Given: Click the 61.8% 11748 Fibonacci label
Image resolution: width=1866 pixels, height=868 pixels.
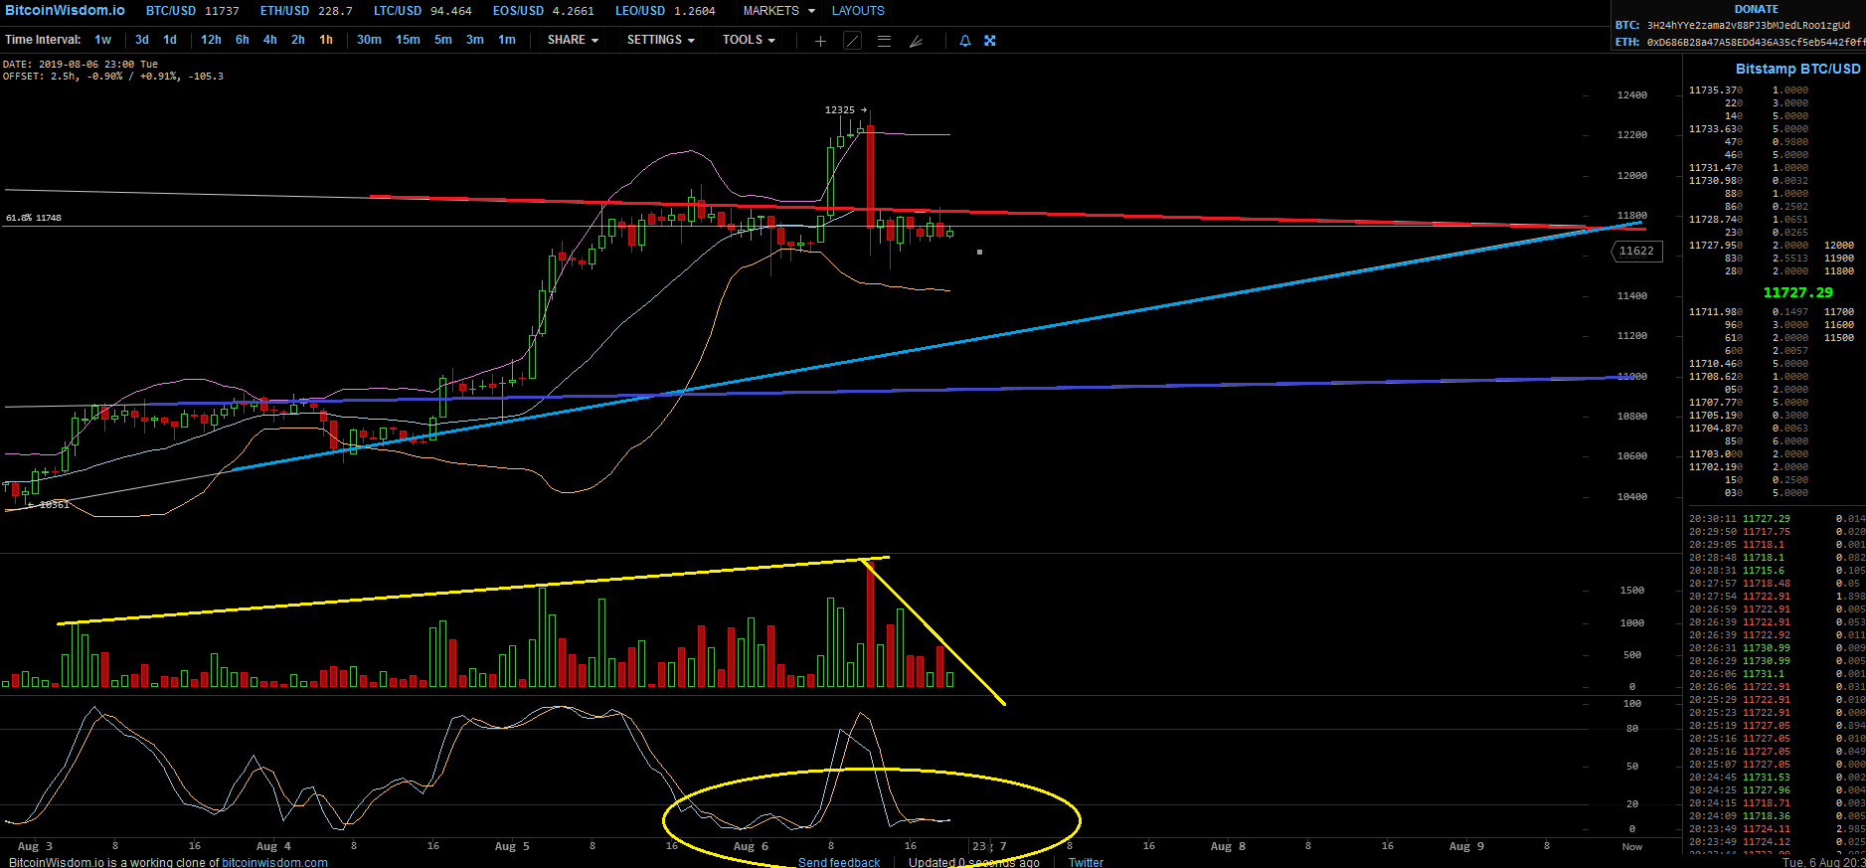Looking at the screenshot, I should pos(34,218).
